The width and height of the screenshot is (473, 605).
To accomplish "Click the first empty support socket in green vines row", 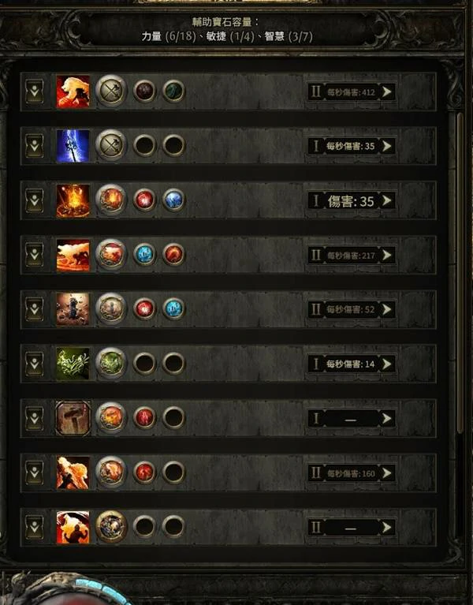I will coord(144,364).
